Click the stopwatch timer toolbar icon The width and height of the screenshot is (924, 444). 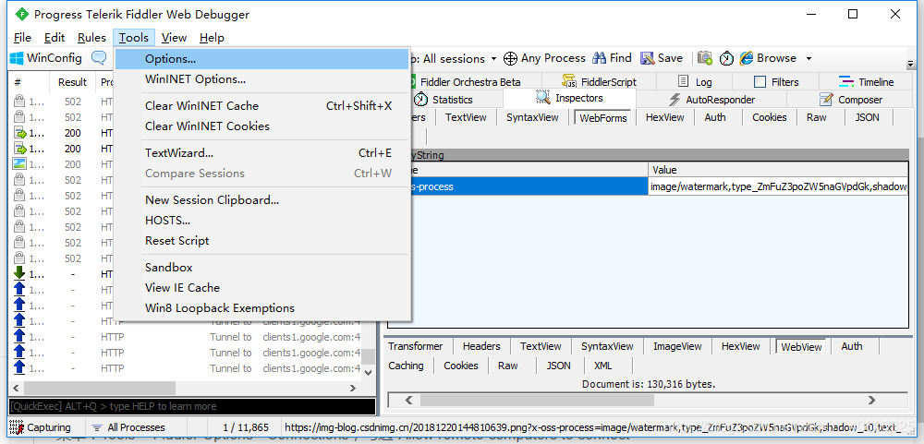(x=726, y=58)
